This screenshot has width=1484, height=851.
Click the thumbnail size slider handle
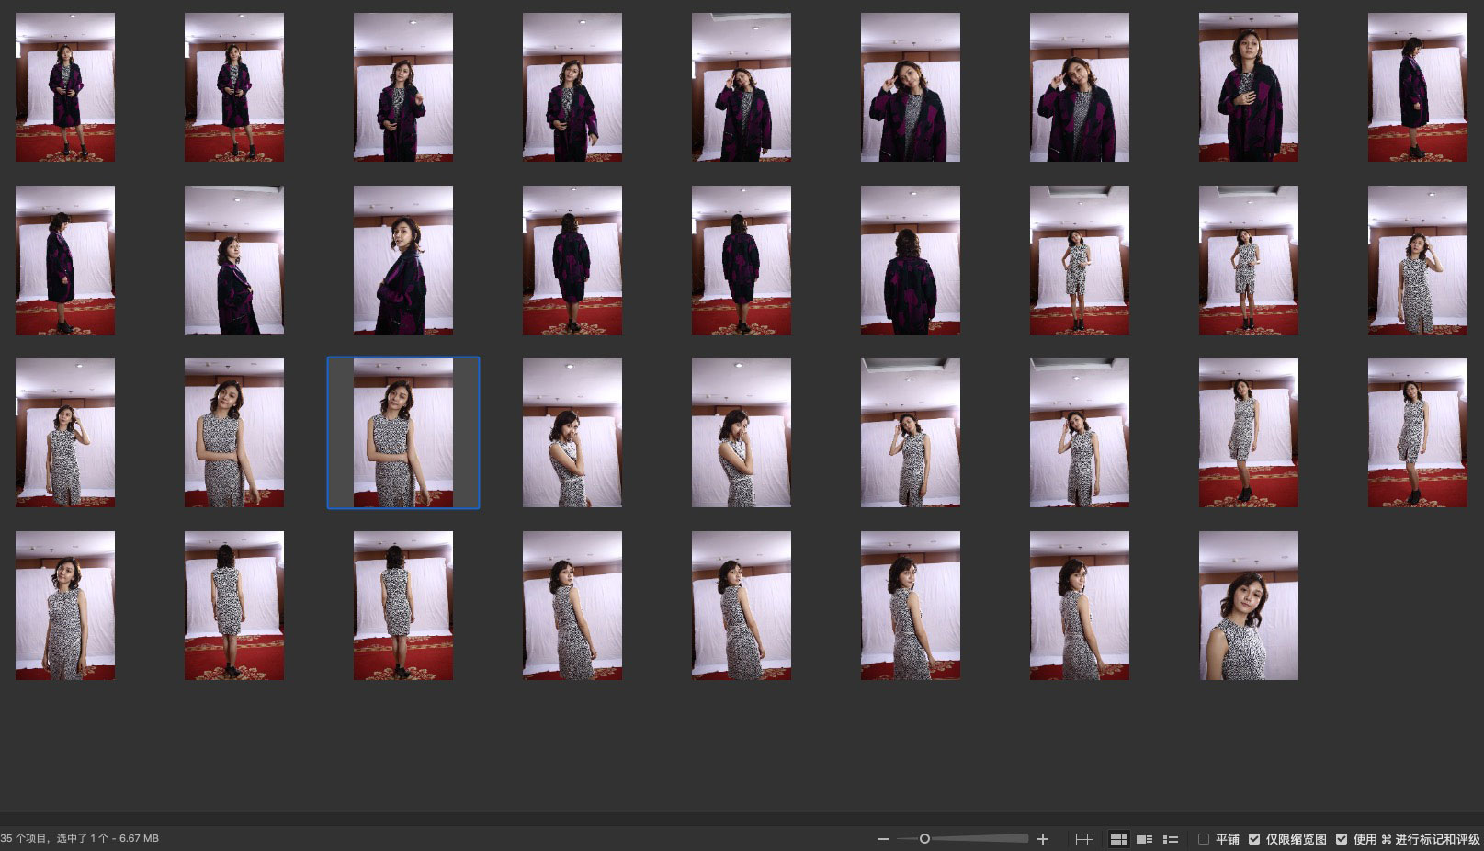(924, 838)
